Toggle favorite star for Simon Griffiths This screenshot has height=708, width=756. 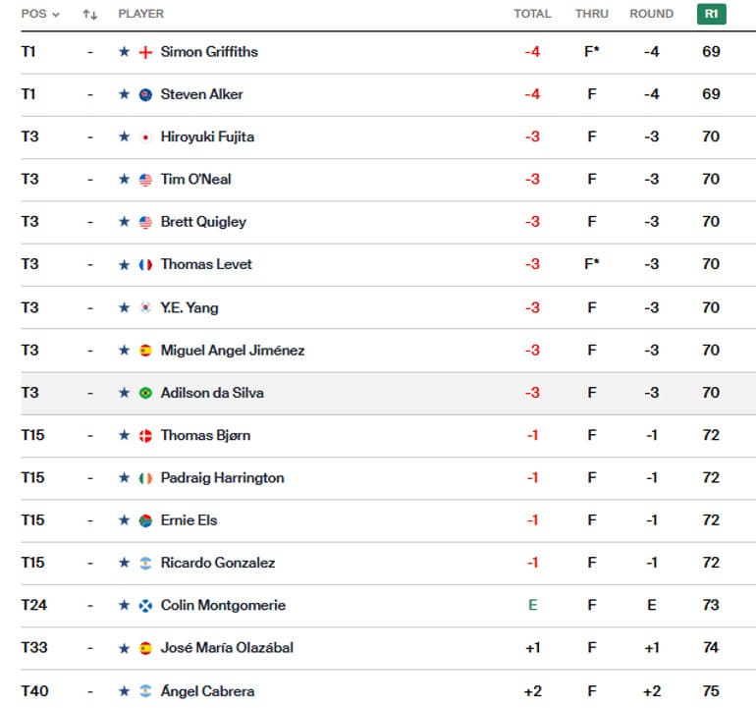(x=124, y=52)
